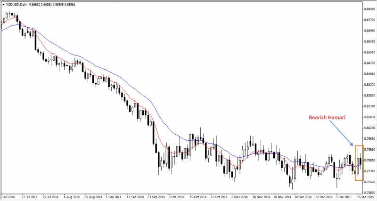Click the 7 Jul 2014 date label
377x201 pixels.
point(8,197)
